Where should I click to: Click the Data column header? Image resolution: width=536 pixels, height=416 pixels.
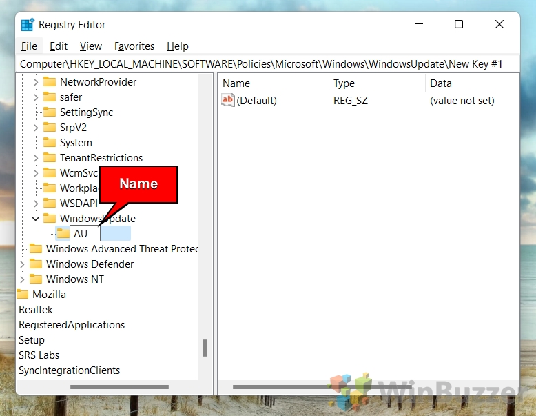click(472, 83)
